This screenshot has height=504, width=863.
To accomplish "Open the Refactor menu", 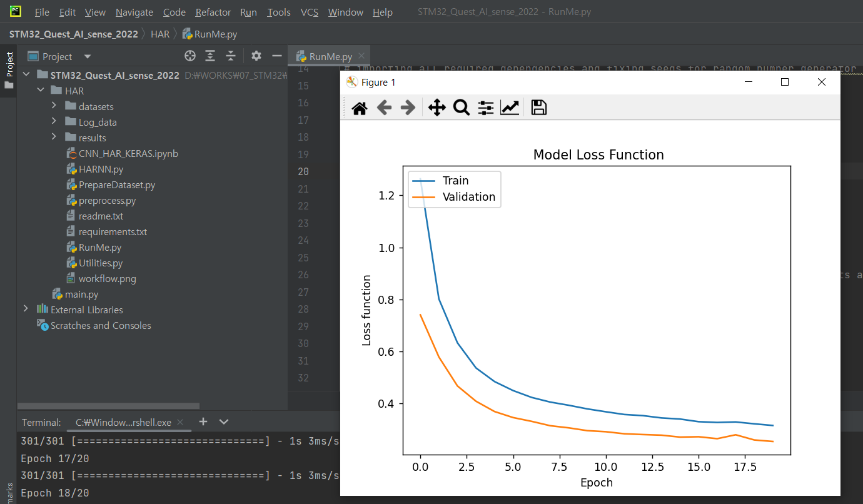I will pos(213,12).
